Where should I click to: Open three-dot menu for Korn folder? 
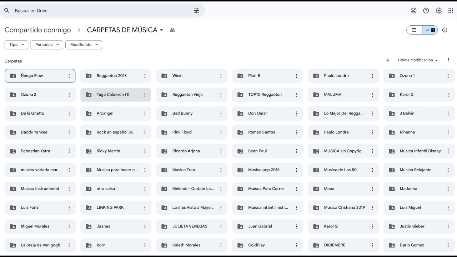pyautogui.click(x=145, y=245)
